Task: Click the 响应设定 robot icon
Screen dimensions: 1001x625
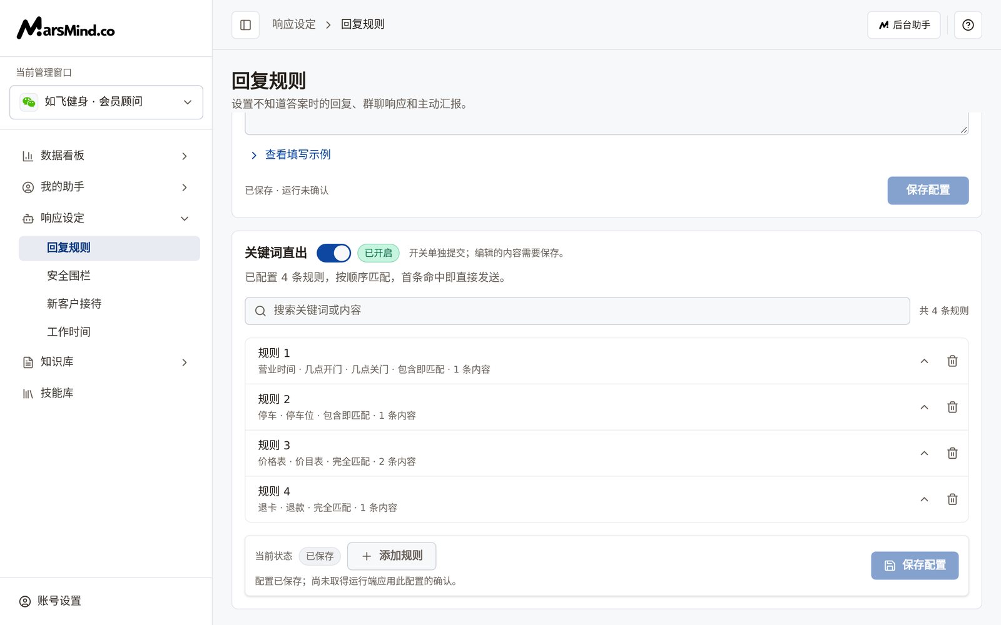Action: [28, 218]
